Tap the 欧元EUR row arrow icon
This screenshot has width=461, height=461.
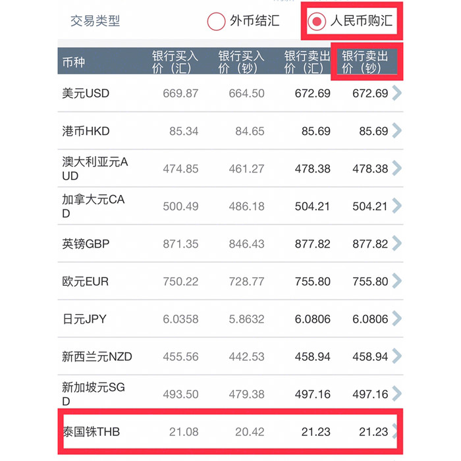[396, 281]
